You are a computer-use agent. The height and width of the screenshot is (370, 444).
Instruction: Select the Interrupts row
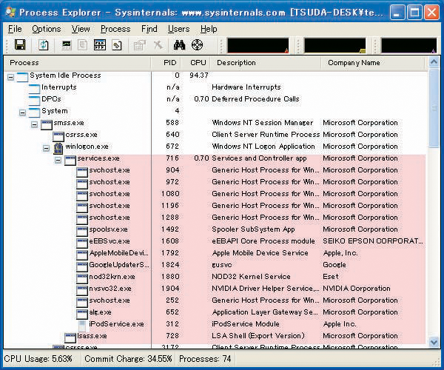(x=215, y=87)
